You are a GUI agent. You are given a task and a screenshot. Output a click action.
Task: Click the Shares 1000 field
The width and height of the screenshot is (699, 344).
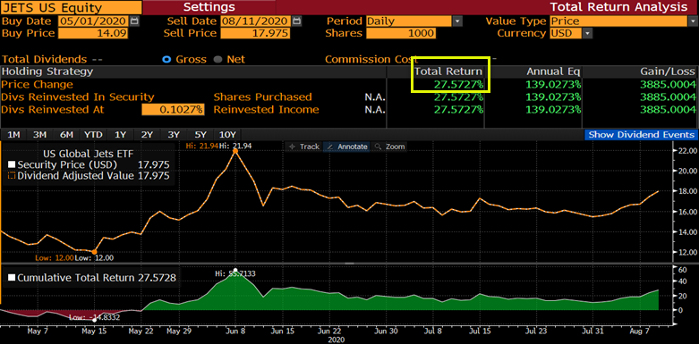[401, 33]
